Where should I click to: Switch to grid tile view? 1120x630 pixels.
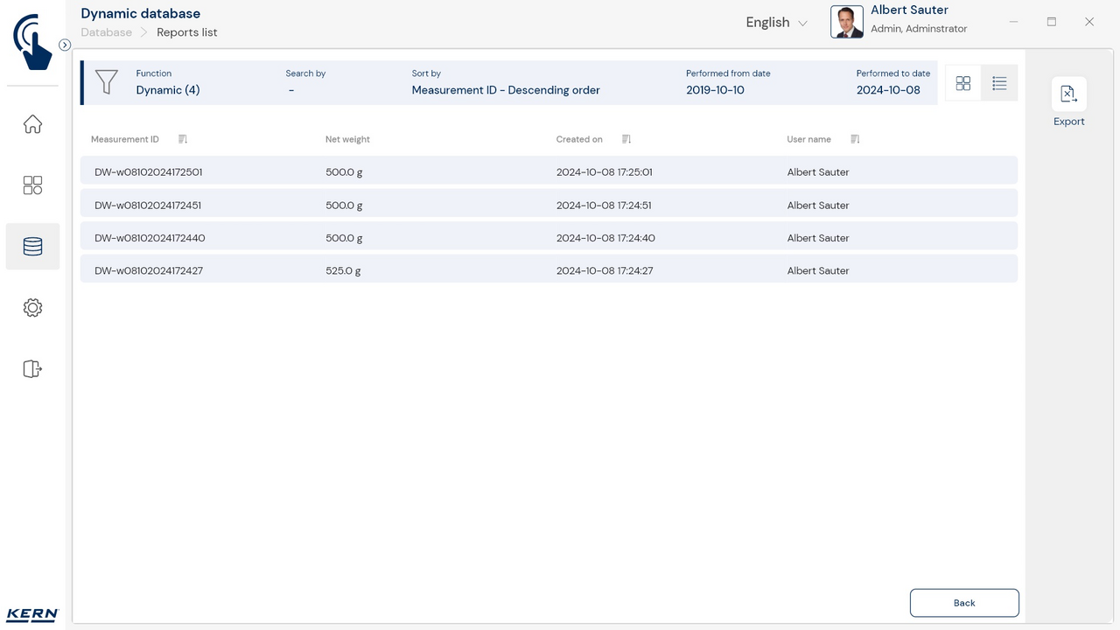click(963, 83)
